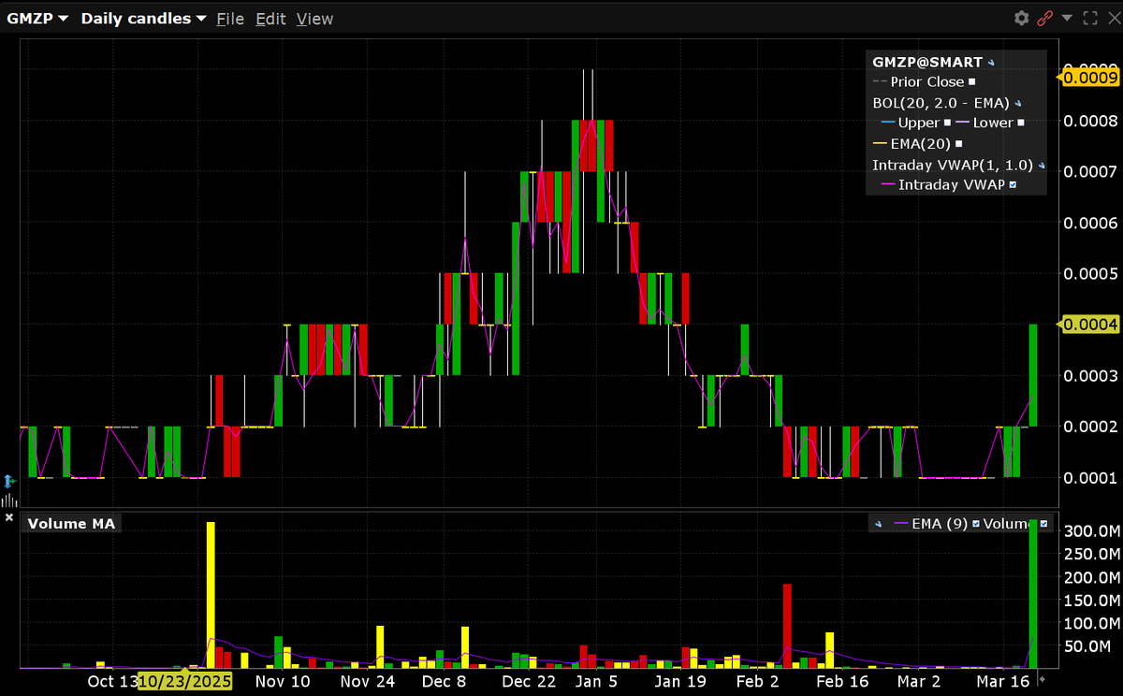Toggle the Prior Close checkbox
This screenshot has width=1123, height=696.
972,82
